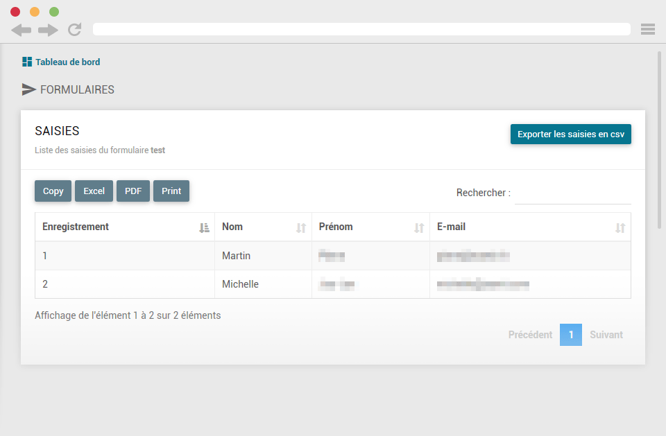Click the Copy button
Viewport: 666px width, 436px height.
(53, 191)
